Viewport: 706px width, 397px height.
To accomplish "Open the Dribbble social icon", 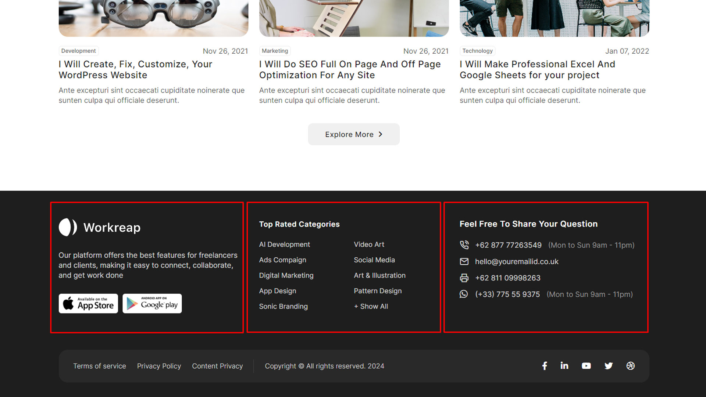I will [x=630, y=366].
